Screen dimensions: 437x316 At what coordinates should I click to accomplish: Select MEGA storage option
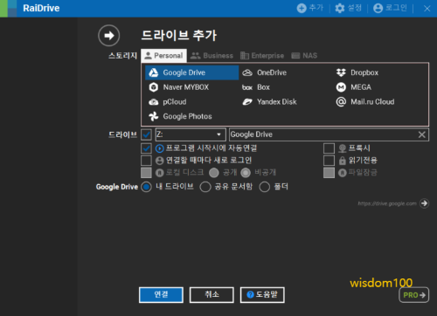pyautogui.click(x=354, y=87)
